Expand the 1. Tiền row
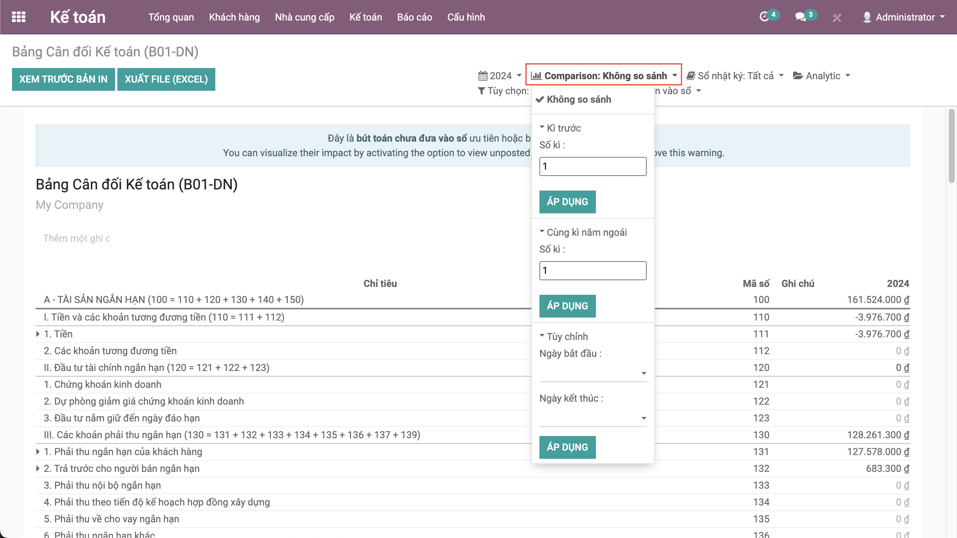Image resolution: width=957 pixels, height=538 pixels. tap(38, 334)
